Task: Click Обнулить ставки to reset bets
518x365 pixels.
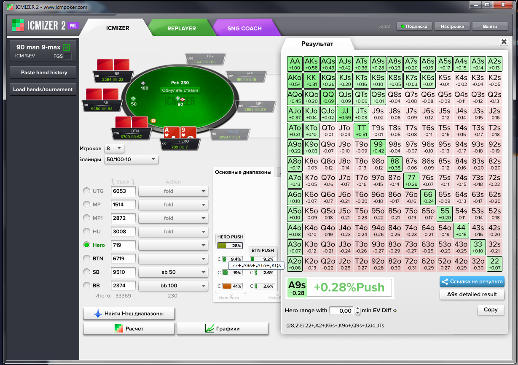Action: (x=180, y=90)
